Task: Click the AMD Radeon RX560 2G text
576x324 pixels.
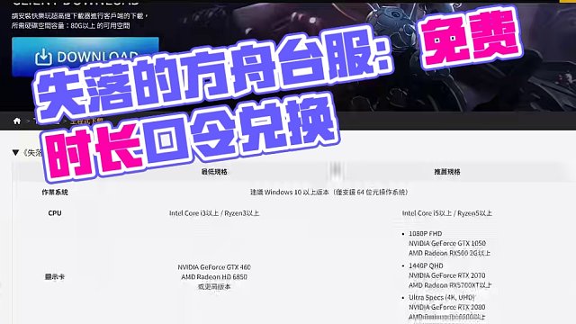Action: click(x=450, y=253)
